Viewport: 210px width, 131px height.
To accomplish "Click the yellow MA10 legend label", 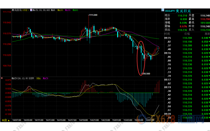I will point(60,10).
